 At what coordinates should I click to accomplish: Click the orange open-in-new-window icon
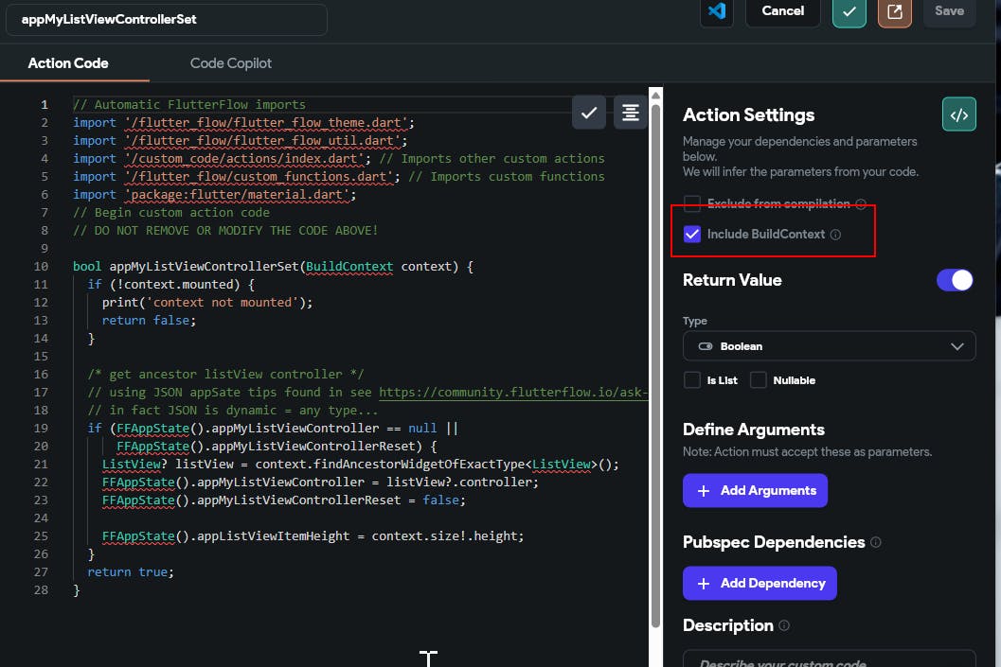pos(894,11)
